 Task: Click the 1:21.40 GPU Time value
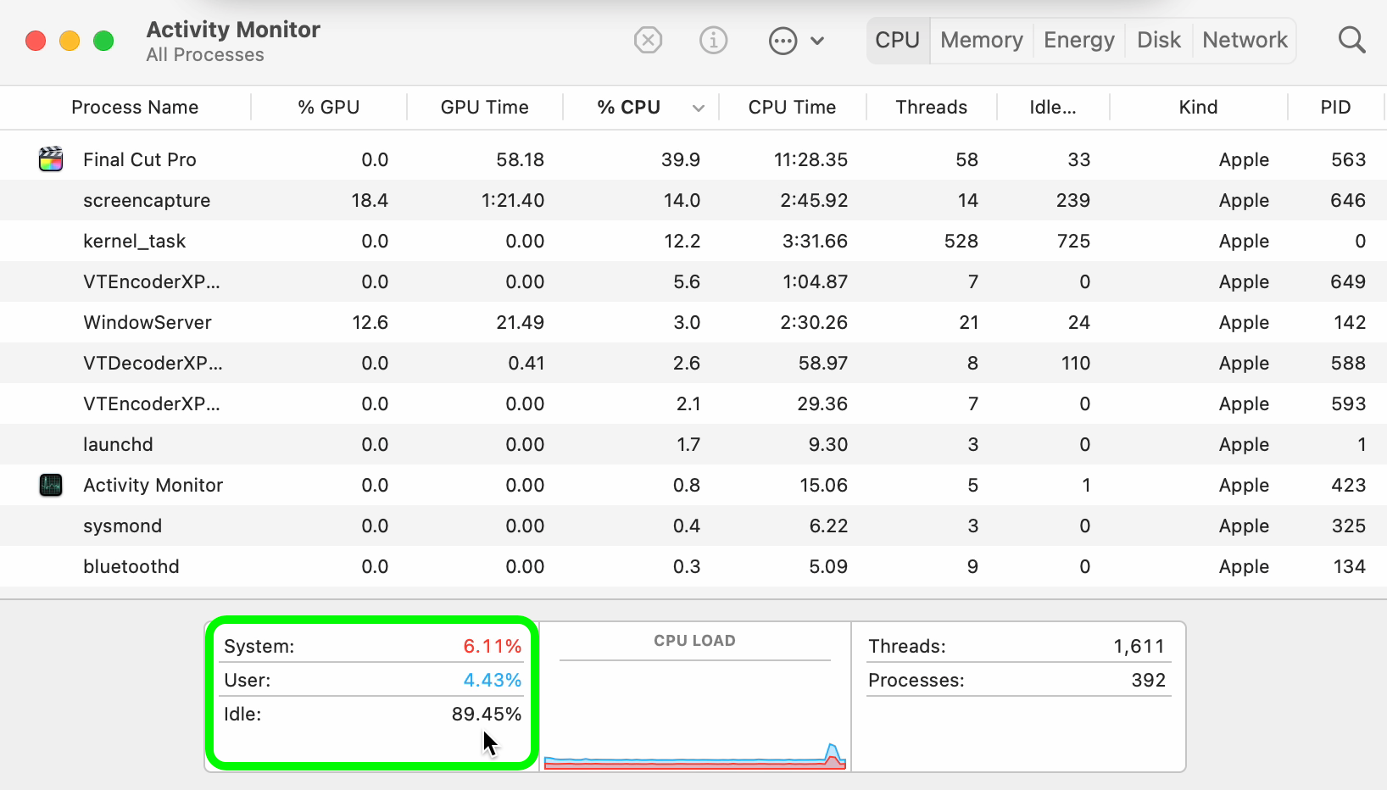[x=513, y=200]
